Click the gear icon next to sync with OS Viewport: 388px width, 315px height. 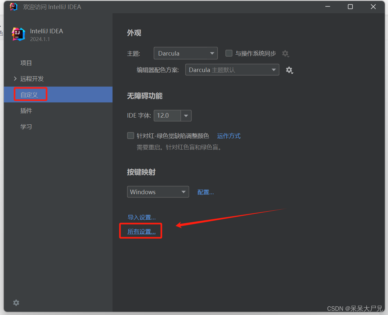point(285,54)
